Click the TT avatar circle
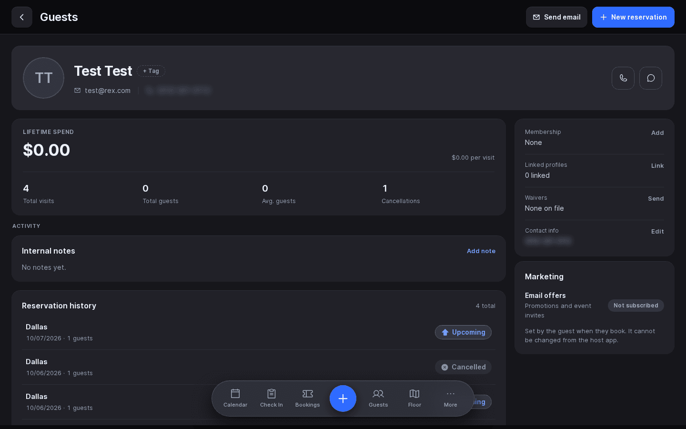 (43, 78)
